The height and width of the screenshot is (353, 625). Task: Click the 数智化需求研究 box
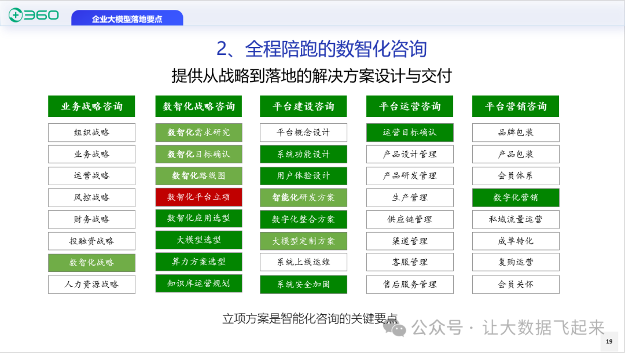tap(198, 133)
